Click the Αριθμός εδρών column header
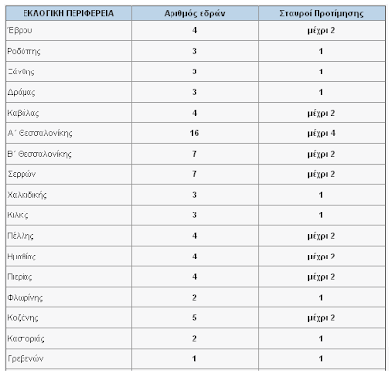 click(x=195, y=13)
